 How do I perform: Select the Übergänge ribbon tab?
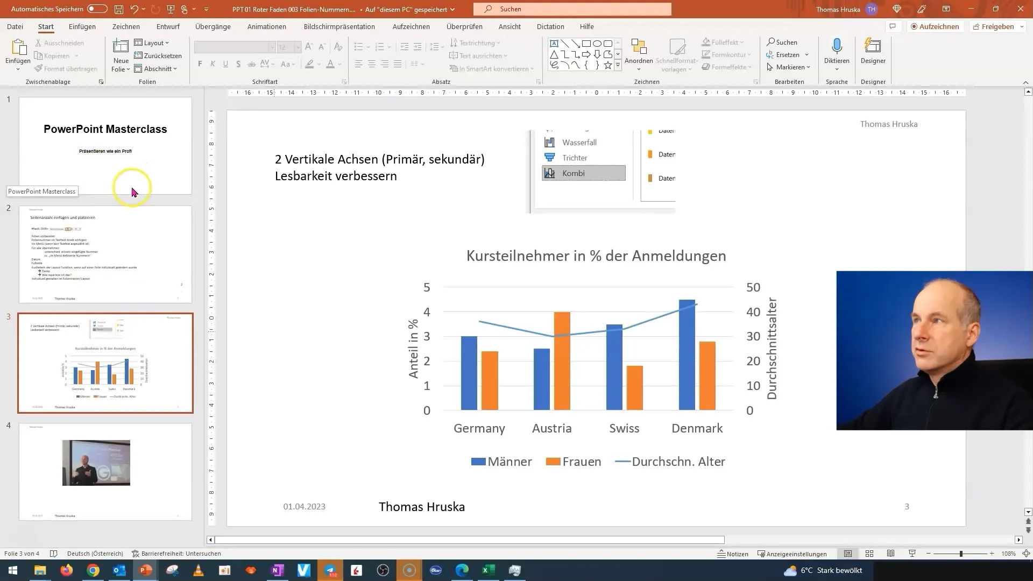pyautogui.click(x=213, y=26)
